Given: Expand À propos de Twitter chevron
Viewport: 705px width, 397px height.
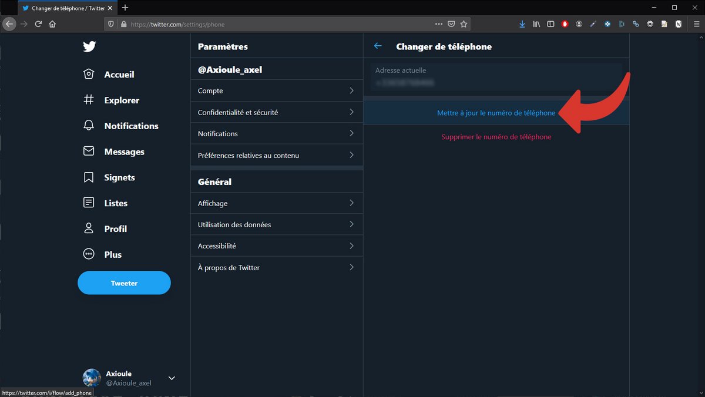Looking at the screenshot, I should pyautogui.click(x=351, y=267).
